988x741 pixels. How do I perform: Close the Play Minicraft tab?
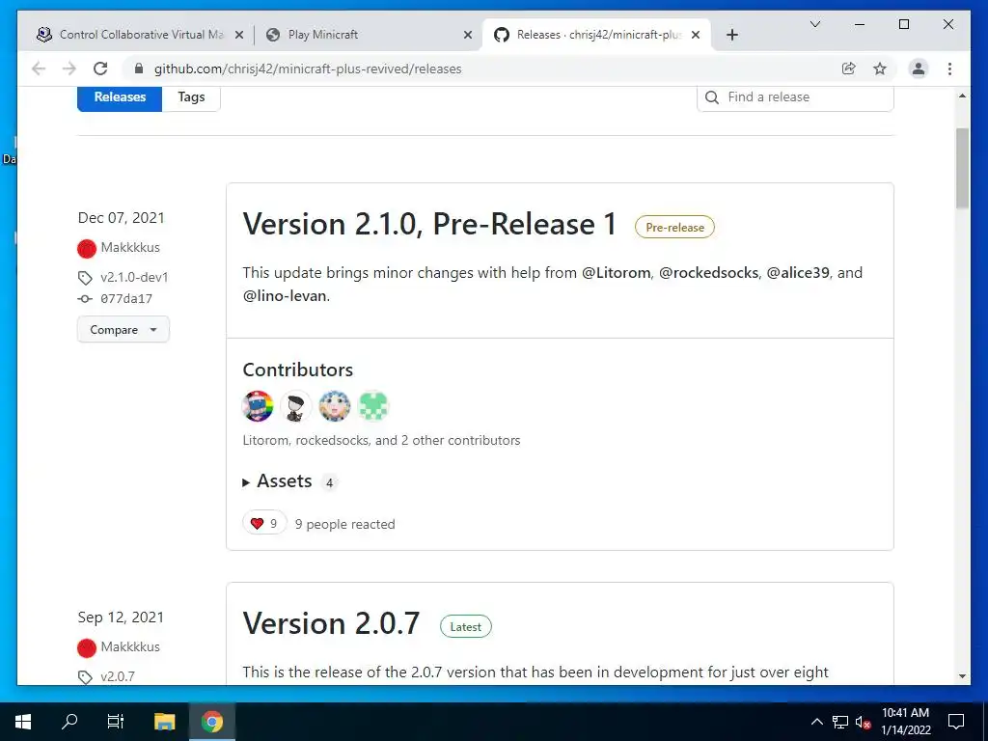(468, 35)
